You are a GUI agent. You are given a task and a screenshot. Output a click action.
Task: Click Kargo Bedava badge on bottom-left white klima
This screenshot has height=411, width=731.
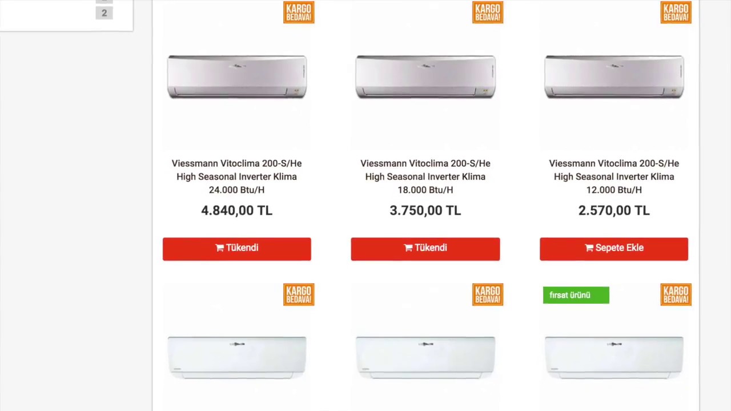click(299, 295)
